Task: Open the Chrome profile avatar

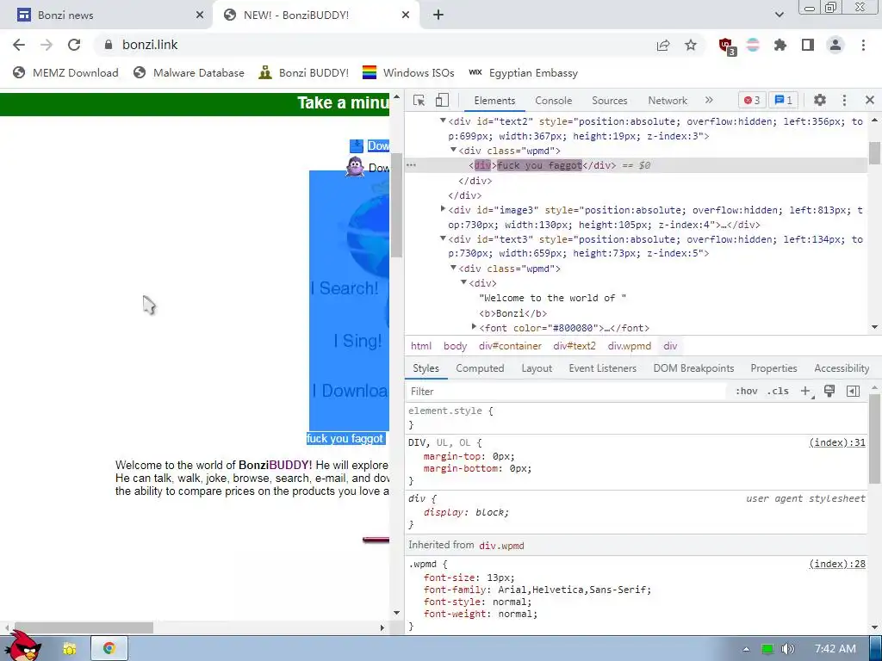Action: point(835,45)
